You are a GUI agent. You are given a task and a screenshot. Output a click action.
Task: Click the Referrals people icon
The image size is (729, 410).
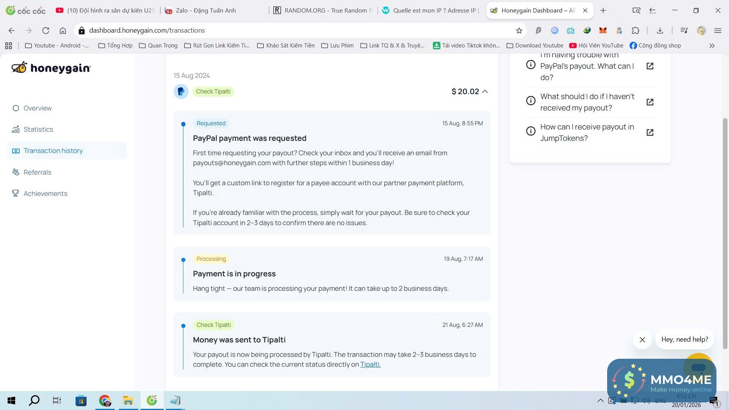click(x=16, y=172)
